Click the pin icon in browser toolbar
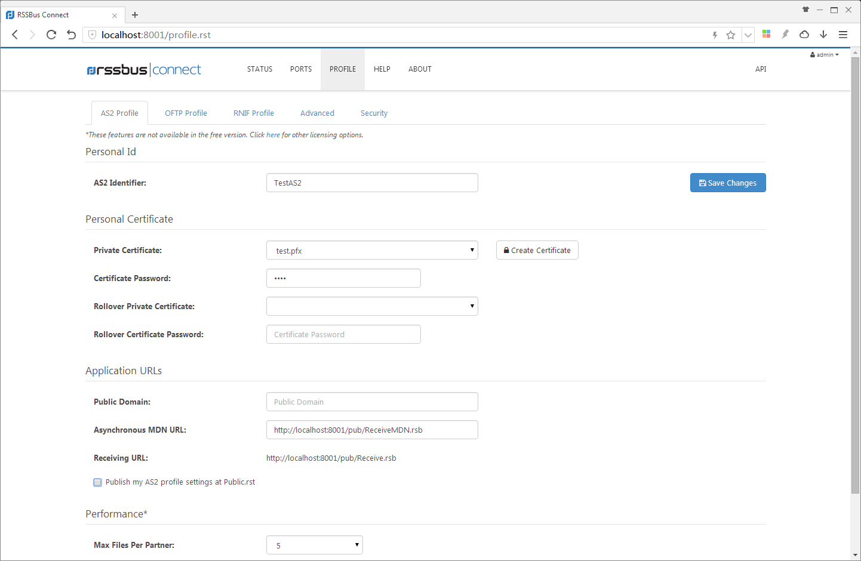Viewport: 861px width, 561px height. tap(785, 34)
